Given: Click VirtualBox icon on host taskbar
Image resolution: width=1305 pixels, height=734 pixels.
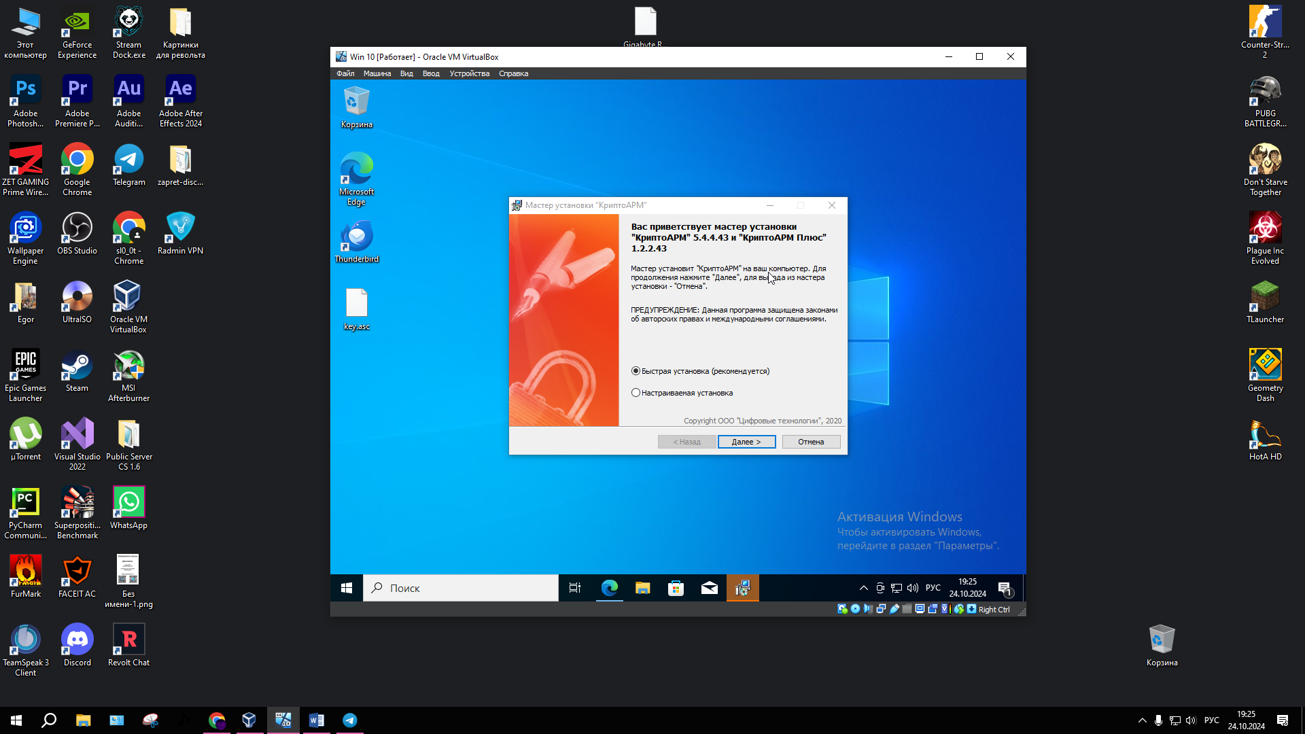Looking at the screenshot, I should [x=249, y=720].
